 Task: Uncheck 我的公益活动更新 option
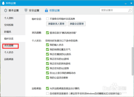pyautogui.click(x=47, y=78)
